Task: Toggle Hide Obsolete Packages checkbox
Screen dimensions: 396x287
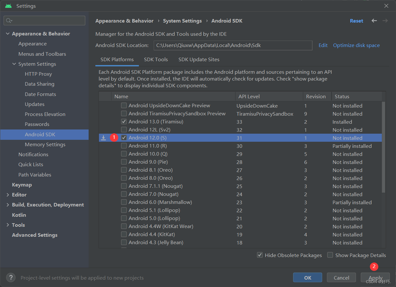Action: [x=260, y=255]
